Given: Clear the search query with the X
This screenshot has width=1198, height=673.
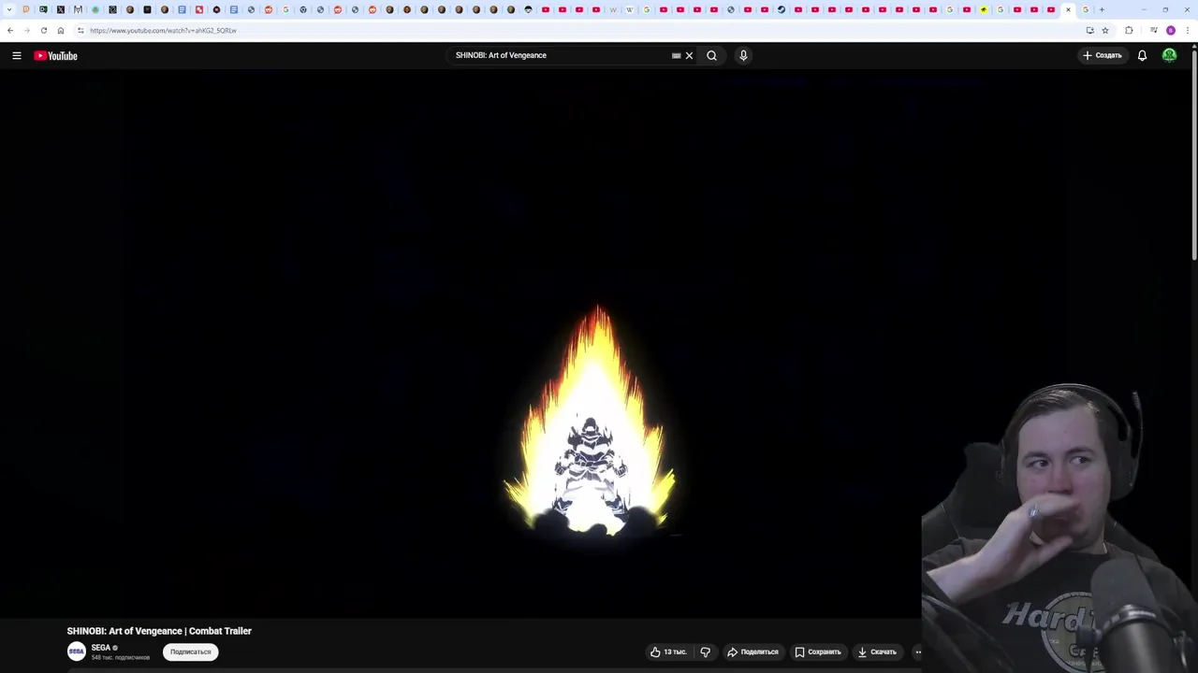Looking at the screenshot, I should 689,55.
